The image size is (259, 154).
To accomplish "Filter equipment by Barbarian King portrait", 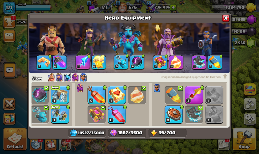I will [x=51, y=78].
